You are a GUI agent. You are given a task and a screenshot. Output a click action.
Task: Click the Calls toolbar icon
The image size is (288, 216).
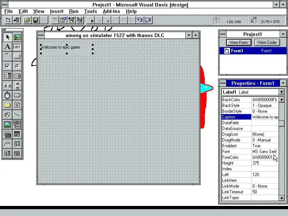[132, 20]
